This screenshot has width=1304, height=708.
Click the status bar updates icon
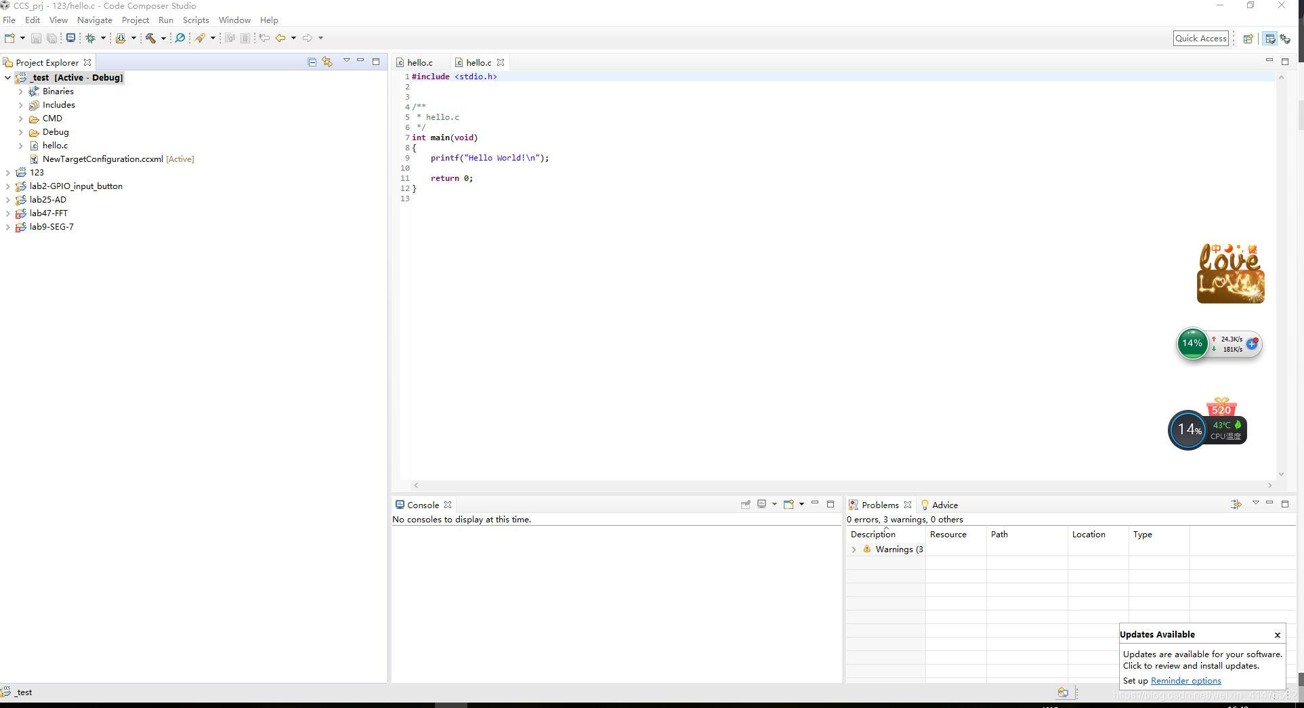(1063, 692)
